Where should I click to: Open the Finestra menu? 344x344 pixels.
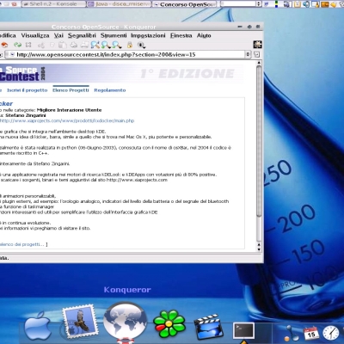coord(181,35)
